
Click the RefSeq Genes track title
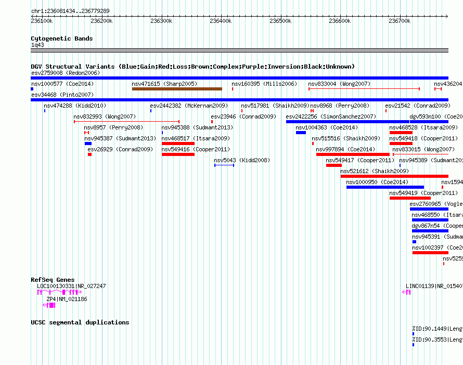[x=53, y=280]
